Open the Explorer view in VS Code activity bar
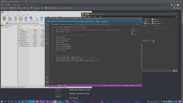 (47, 25)
